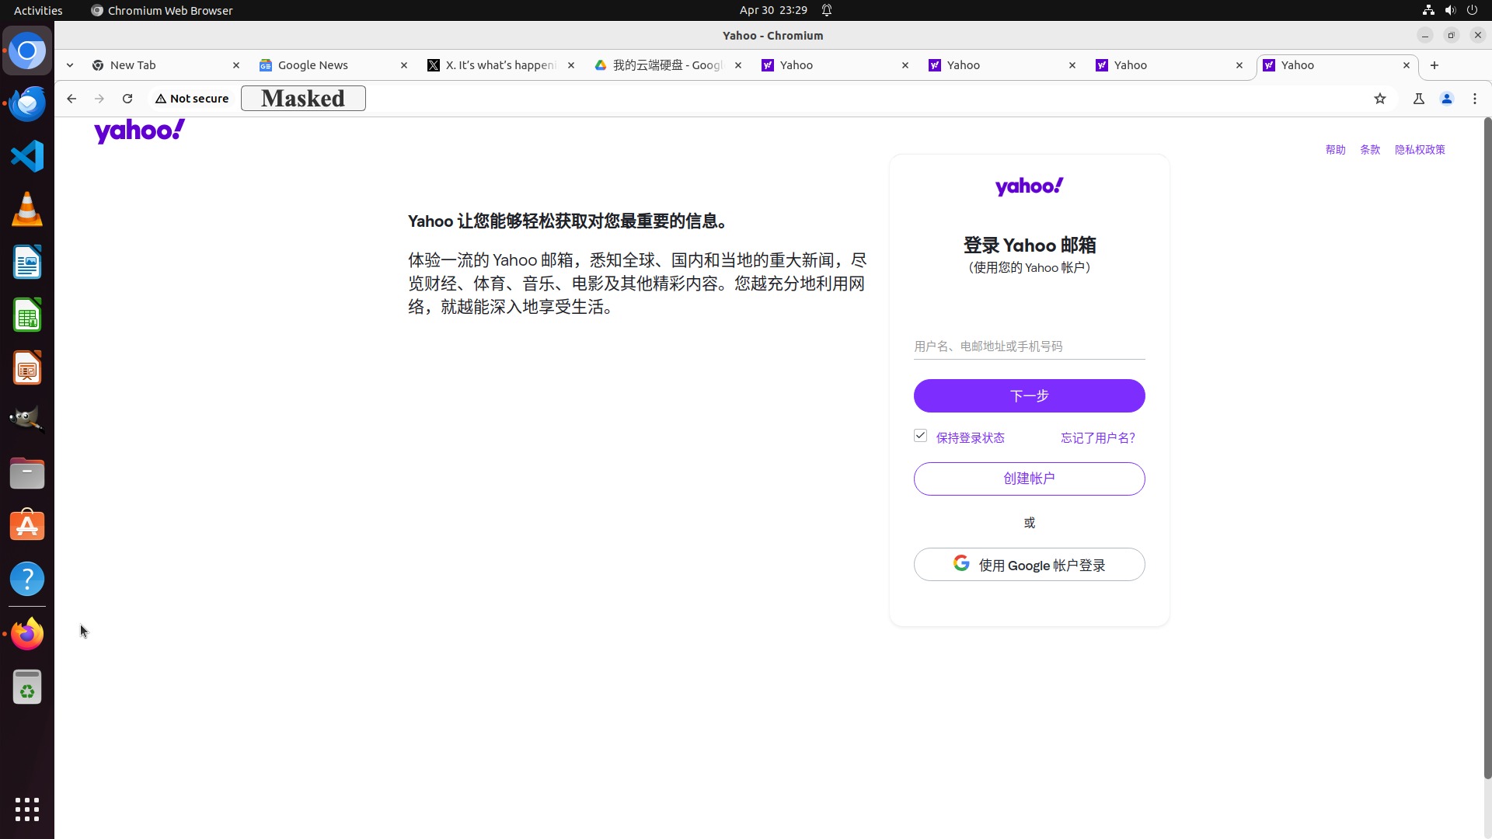Open Visual Studio Code from dock
Screen dimensions: 1492x839
27,156
